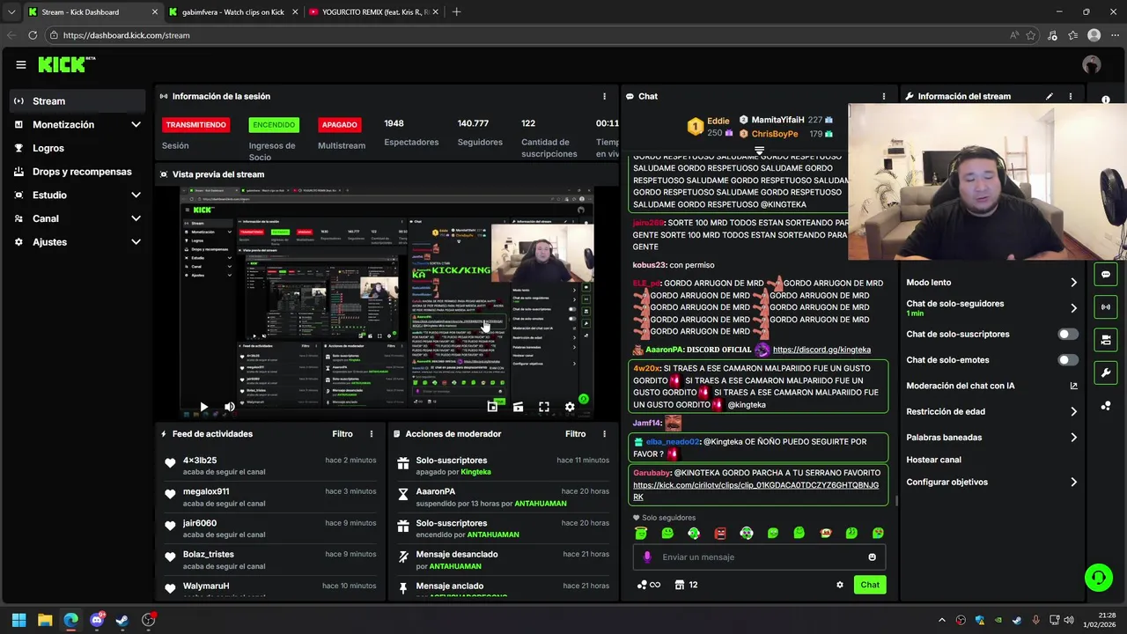1127x634 pixels.
Task: Click the TRANSMITIENDO session status badge
Action: click(x=195, y=125)
